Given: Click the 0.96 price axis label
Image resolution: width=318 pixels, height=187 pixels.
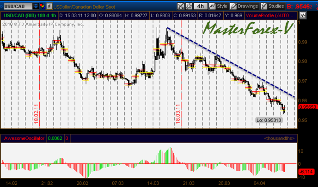Looking at the screenshot, I should coord(302,100).
